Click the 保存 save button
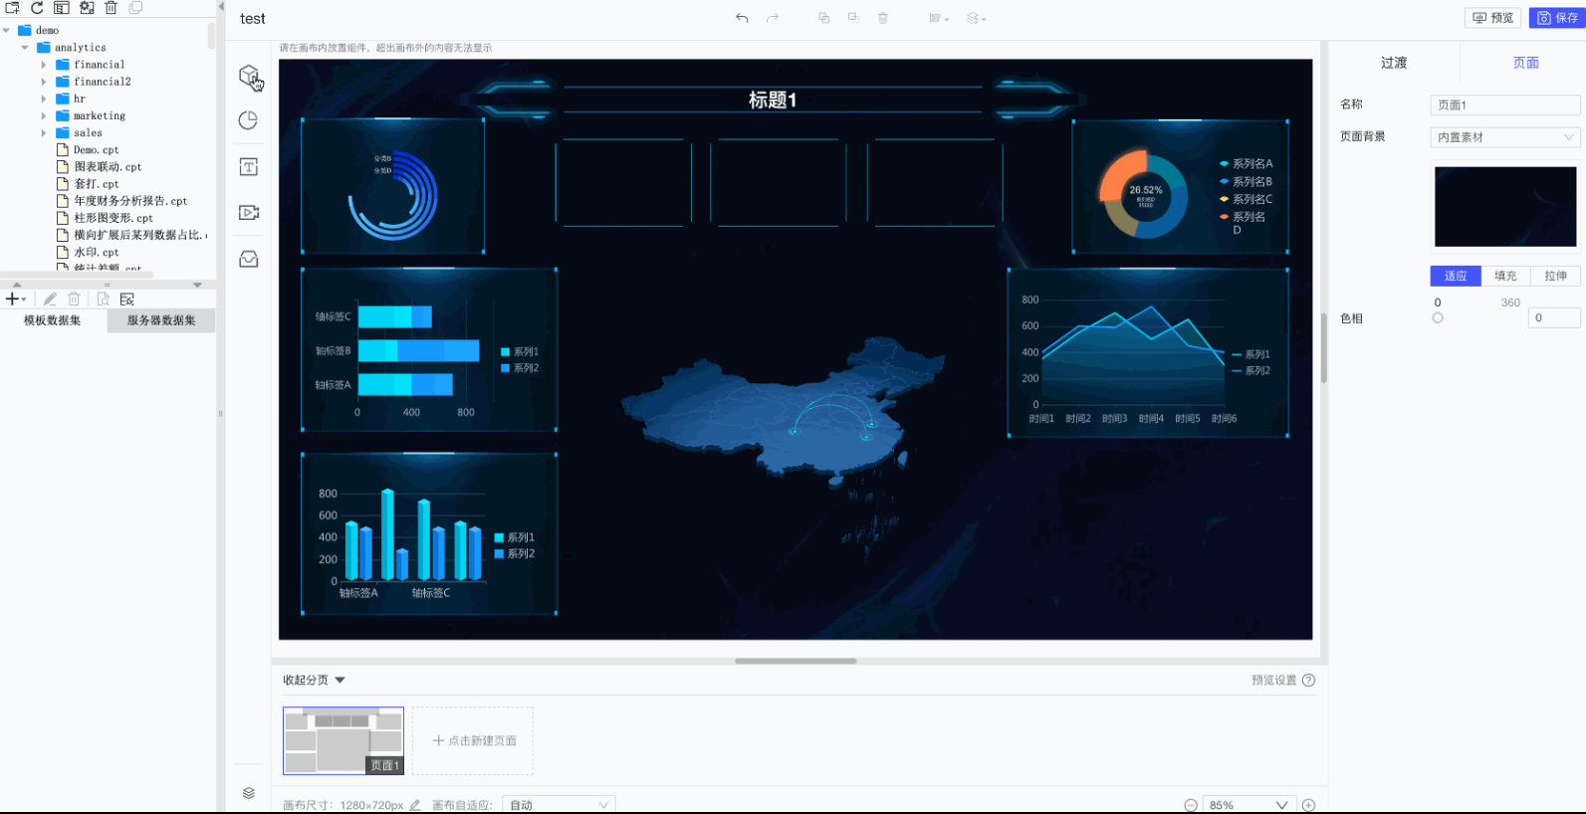1586x814 pixels. (x=1558, y=18)
